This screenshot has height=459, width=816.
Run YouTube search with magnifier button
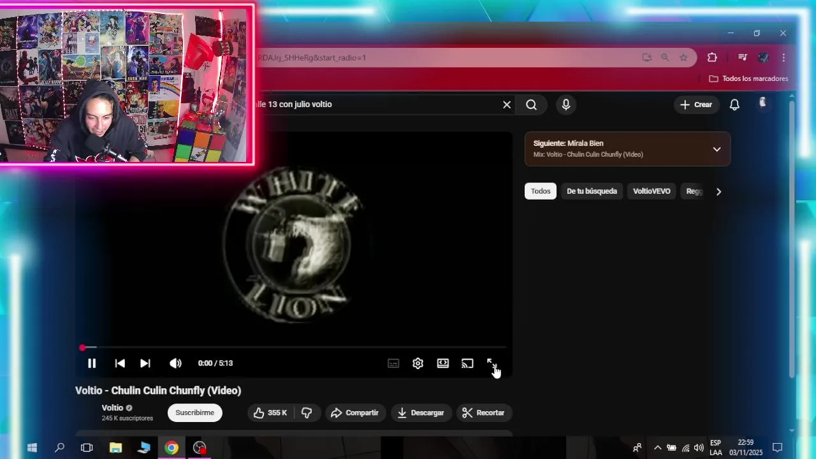(532, 105)
